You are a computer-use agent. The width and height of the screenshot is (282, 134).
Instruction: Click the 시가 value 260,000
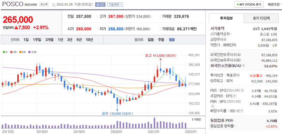(84, 29)
